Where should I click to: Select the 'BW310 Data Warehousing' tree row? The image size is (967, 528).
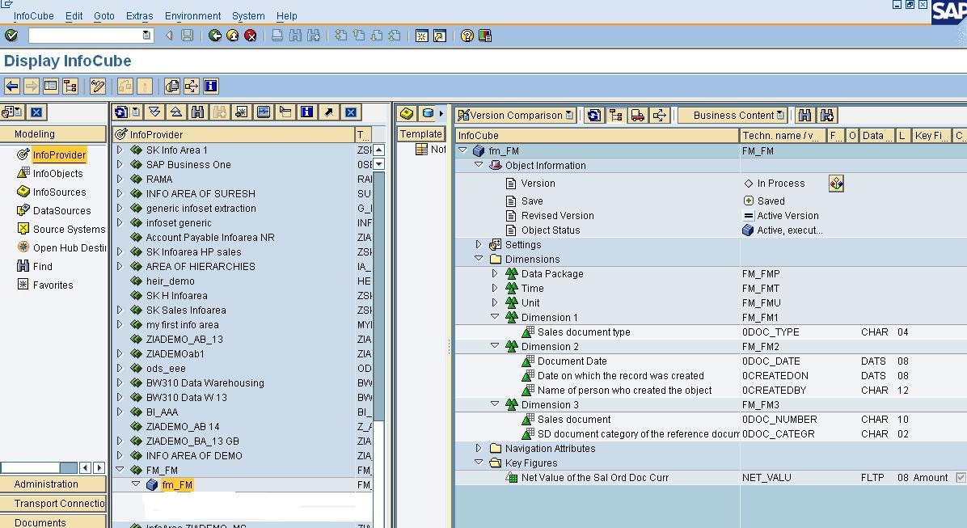click(x=243, y=382)
